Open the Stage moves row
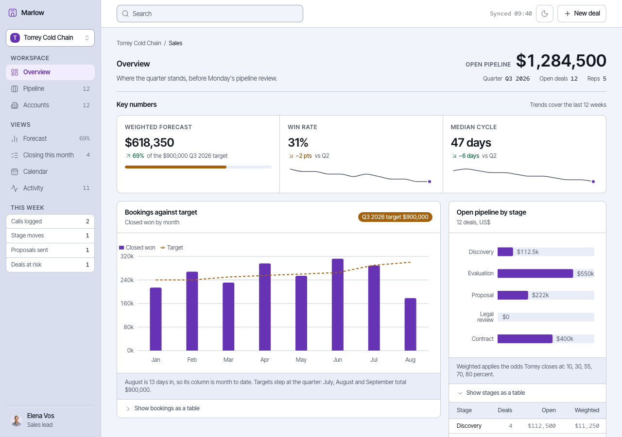 pyautogui.click(x=50, y=235)
